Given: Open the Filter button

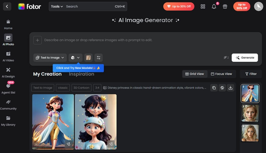Looking at the screenshot, I should (x=251, y=74).
